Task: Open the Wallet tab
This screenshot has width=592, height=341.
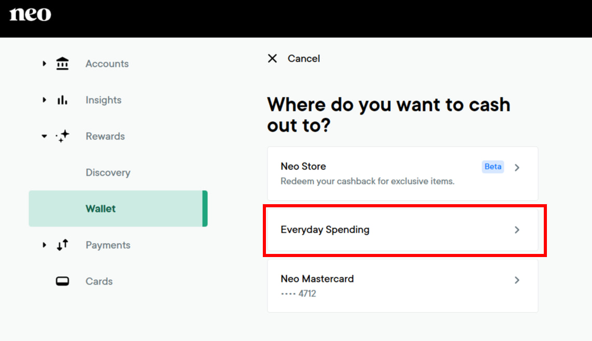Action: point(101,208)
